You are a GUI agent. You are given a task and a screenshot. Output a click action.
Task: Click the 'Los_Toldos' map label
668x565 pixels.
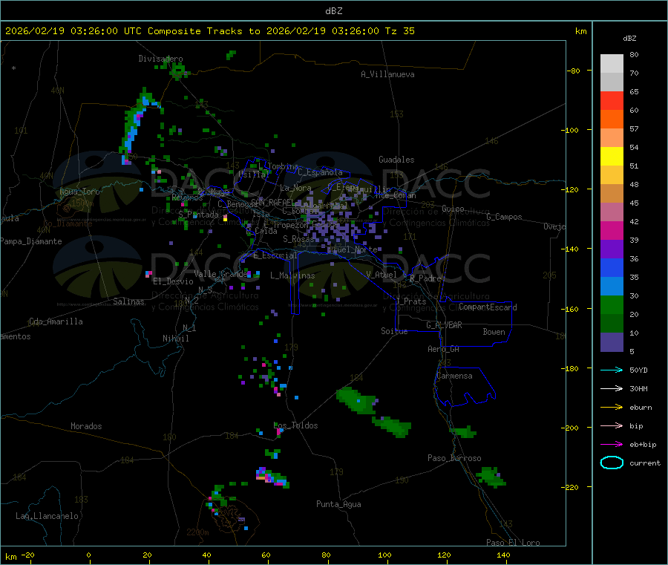point(295,425)
